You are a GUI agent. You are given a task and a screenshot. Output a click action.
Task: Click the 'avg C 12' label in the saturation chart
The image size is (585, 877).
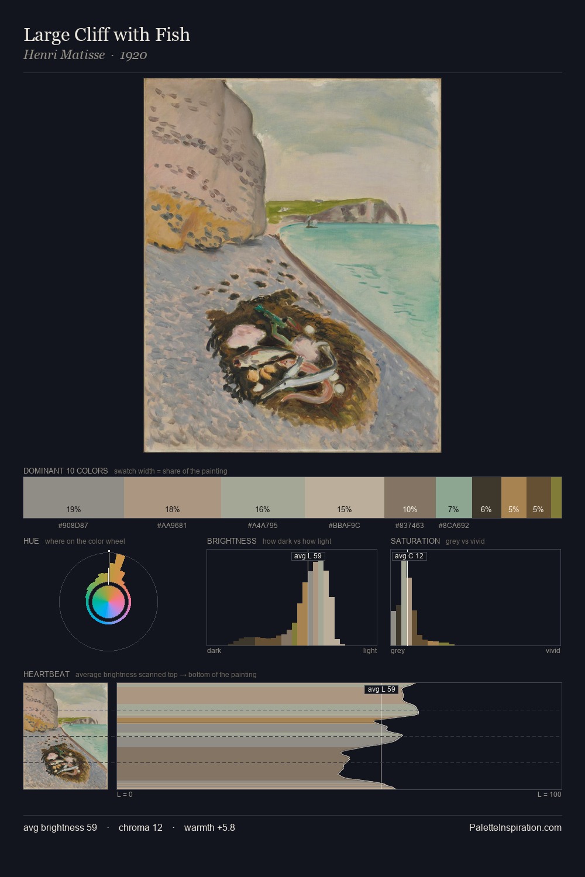(x=409, y=556)
